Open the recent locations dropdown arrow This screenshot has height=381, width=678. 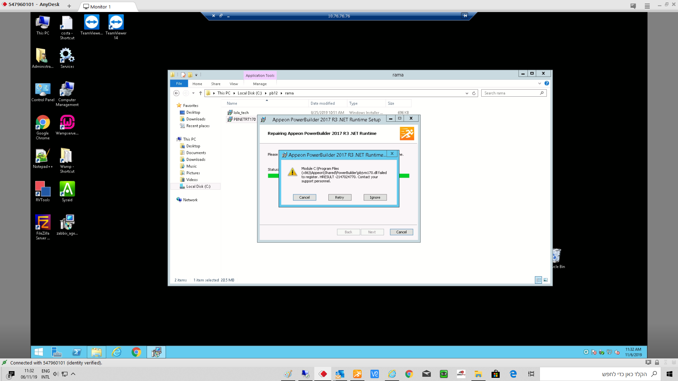tap(193, 93)
